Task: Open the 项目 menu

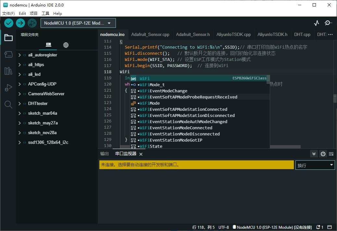Action: pos(33,14)
